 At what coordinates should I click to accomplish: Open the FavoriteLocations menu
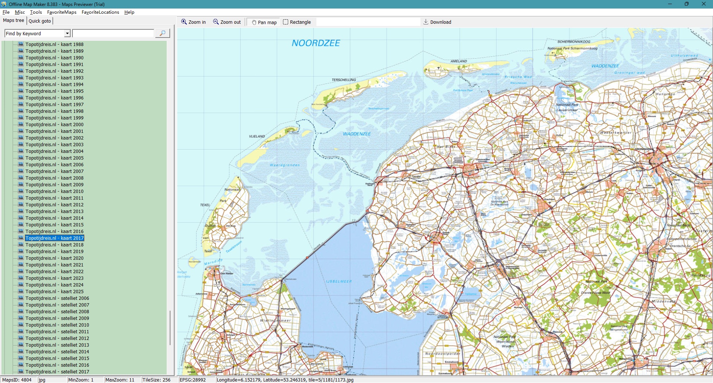(x=100, y=12)
